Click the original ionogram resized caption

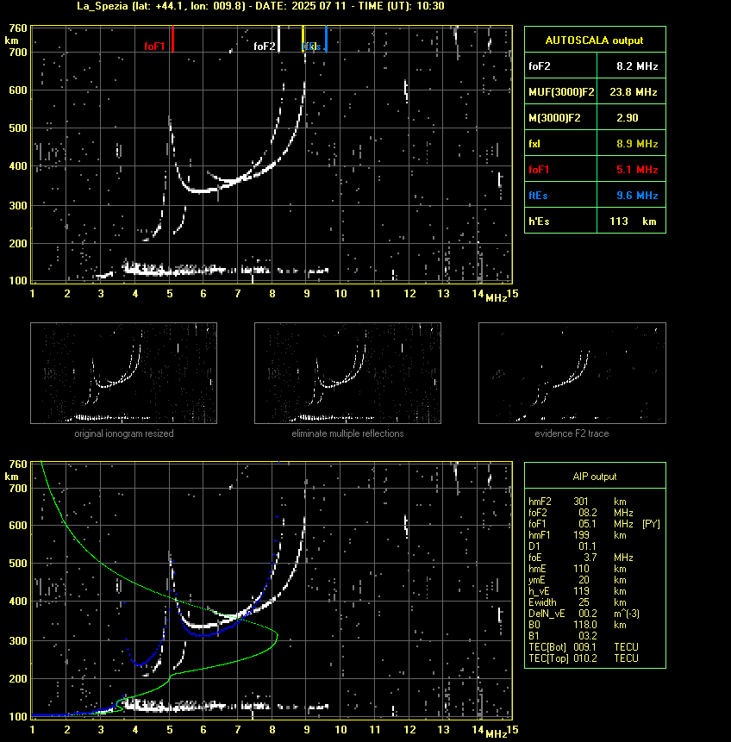pos(123,433)
